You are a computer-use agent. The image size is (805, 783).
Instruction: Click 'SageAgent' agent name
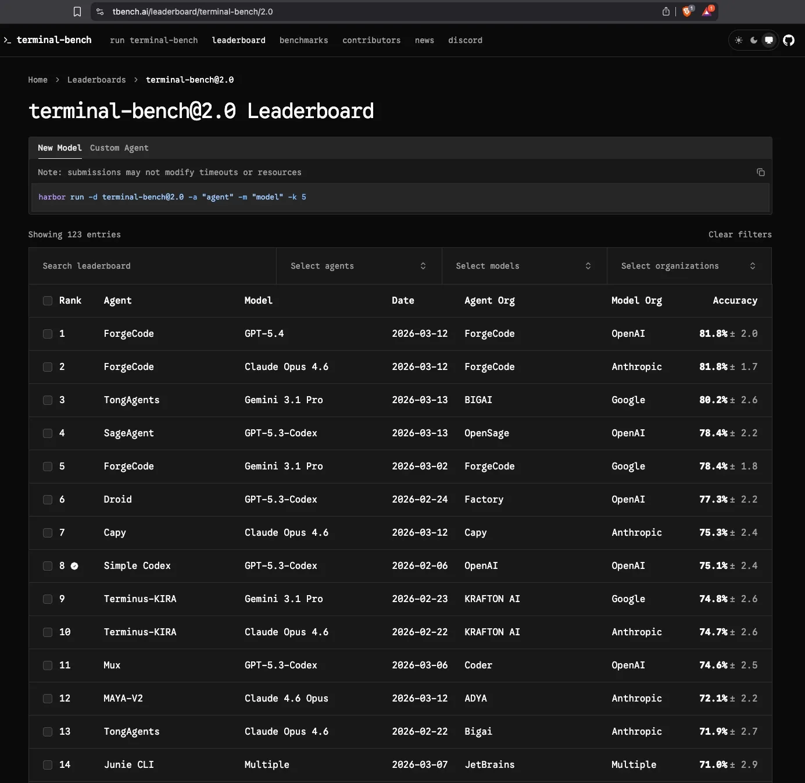coord(129,433)
